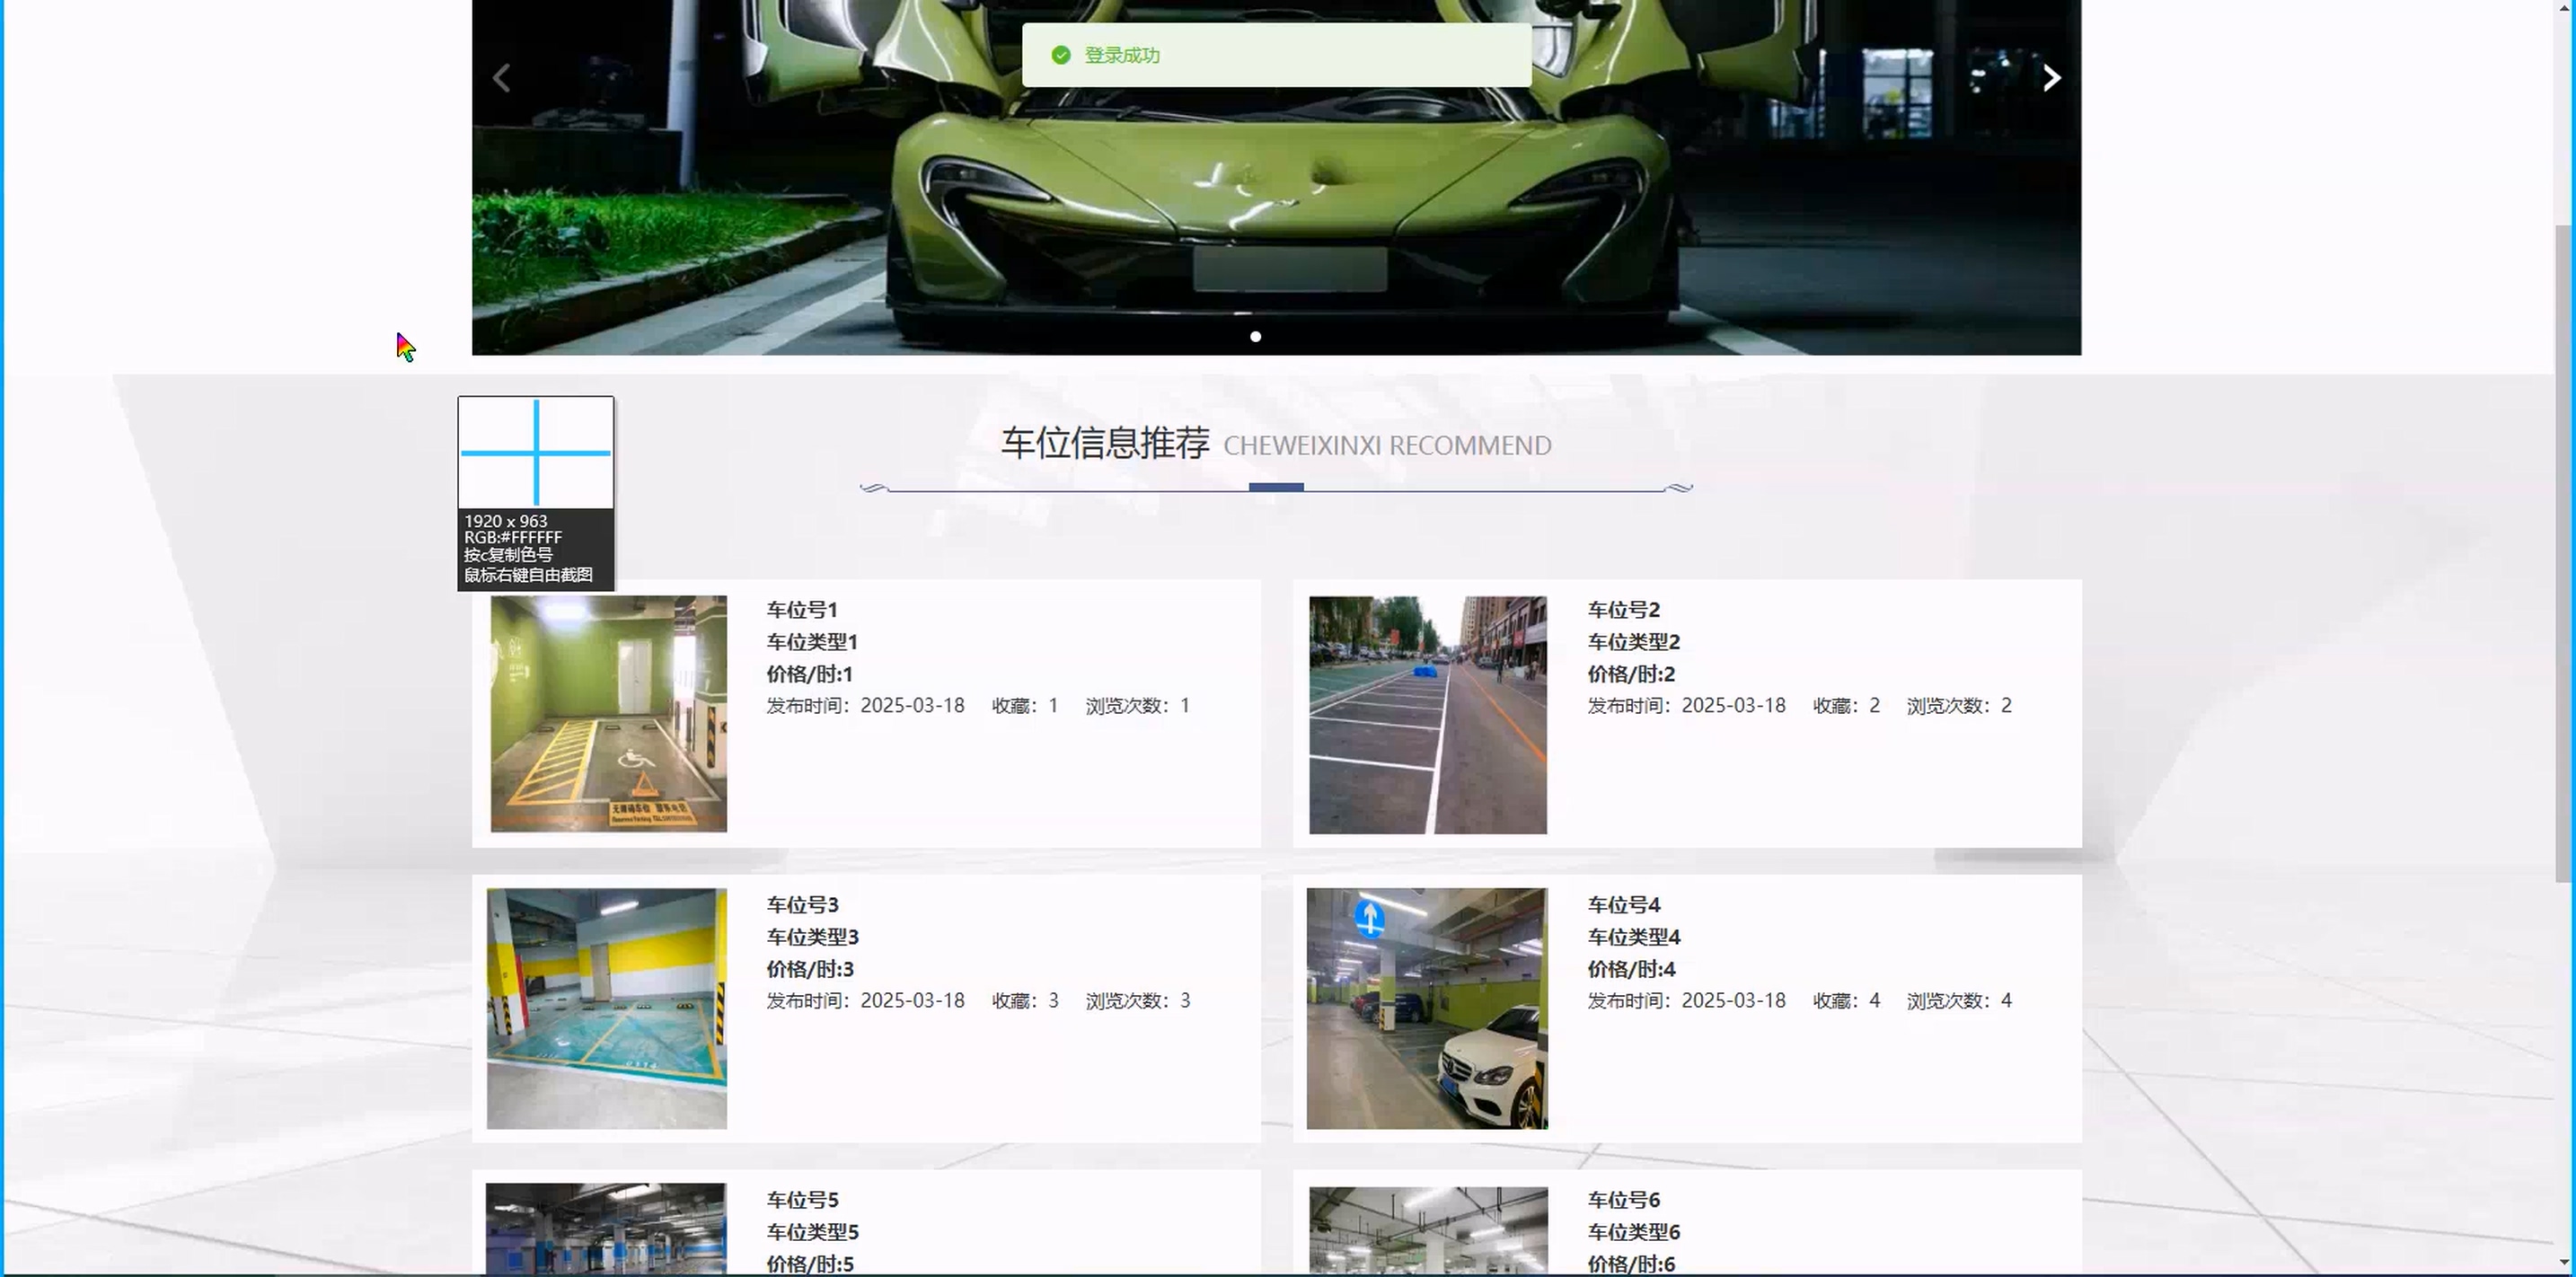2576x1277 pixels.
Task: Click the 车位号5 parking thumbnail
Action: pos(606,1228)
